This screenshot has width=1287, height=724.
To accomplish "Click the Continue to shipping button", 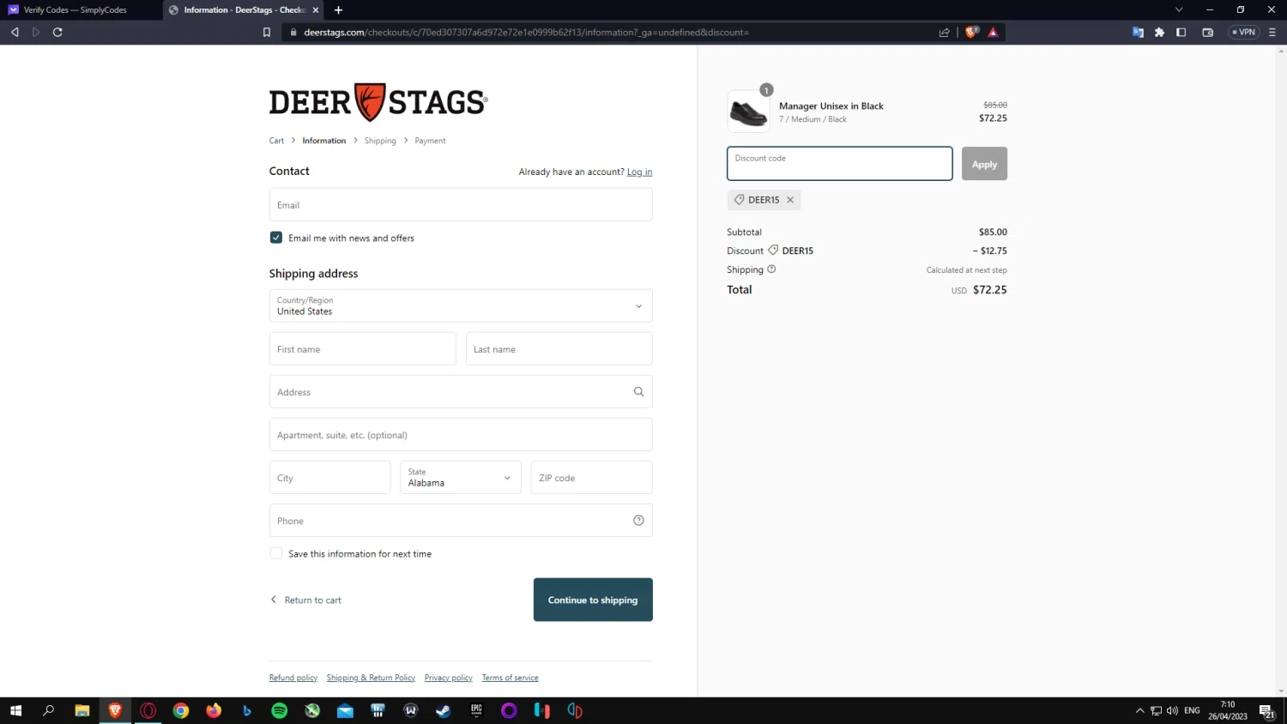I will pyautogui.click(x=593, y=600).
